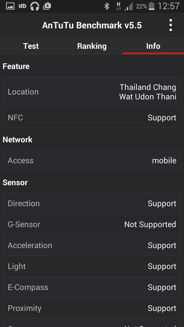Tap the E-Compass sensor row
The image size is (184, 327).
point(92,287)
